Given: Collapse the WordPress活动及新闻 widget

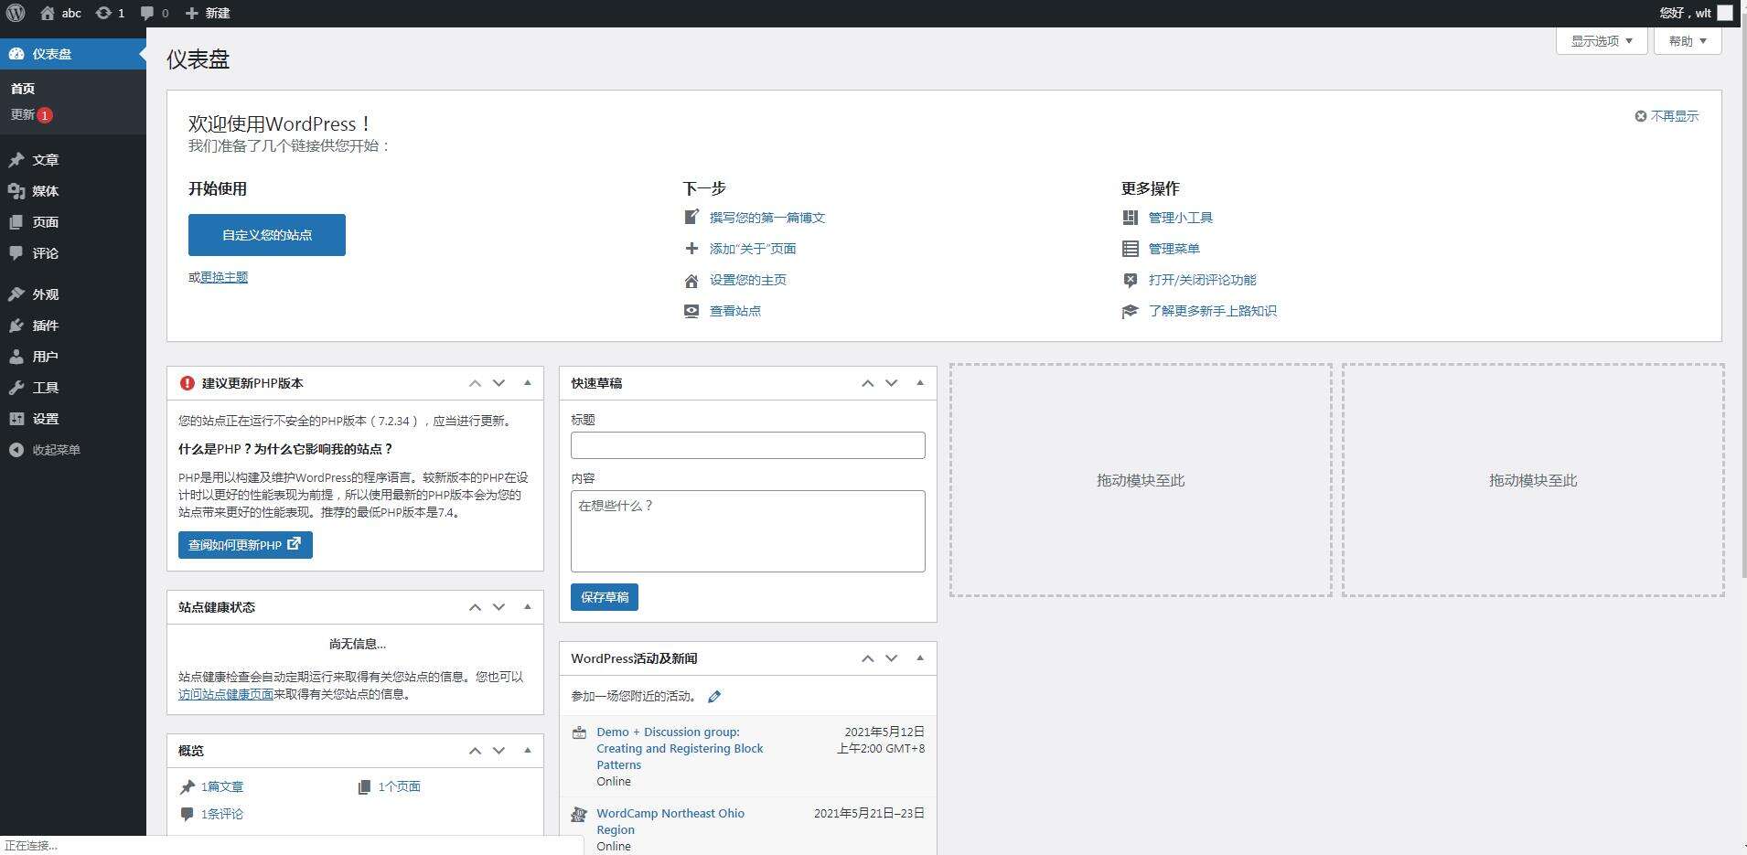Looking at the screenshot, I should pos(920,658).
